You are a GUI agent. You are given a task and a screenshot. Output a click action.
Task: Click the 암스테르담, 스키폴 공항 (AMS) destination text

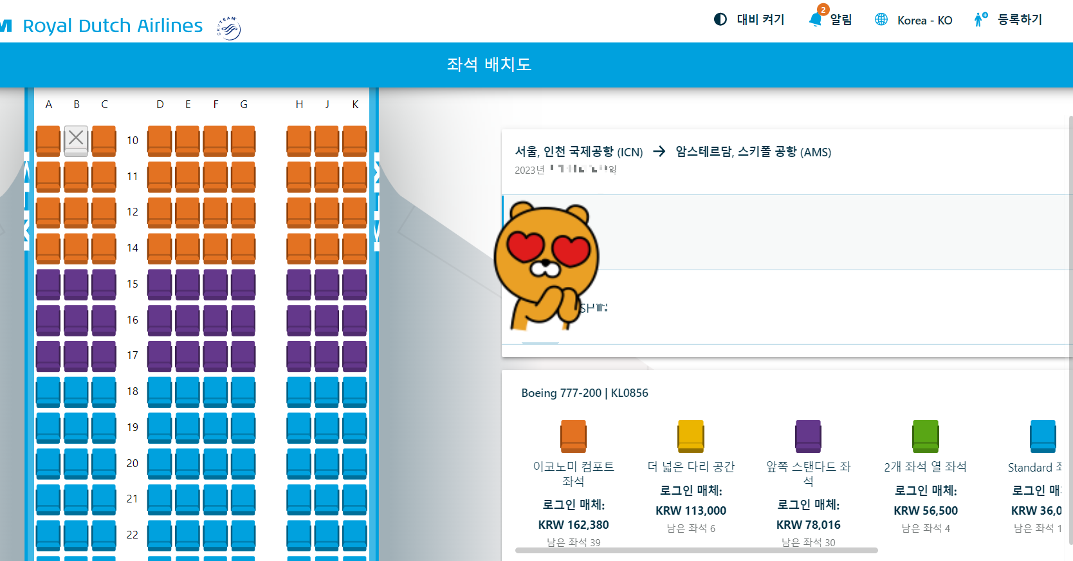[x=753, y=152]
